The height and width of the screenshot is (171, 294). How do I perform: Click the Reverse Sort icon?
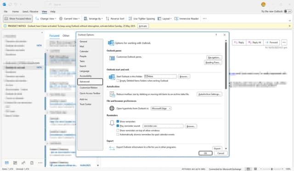107,18
